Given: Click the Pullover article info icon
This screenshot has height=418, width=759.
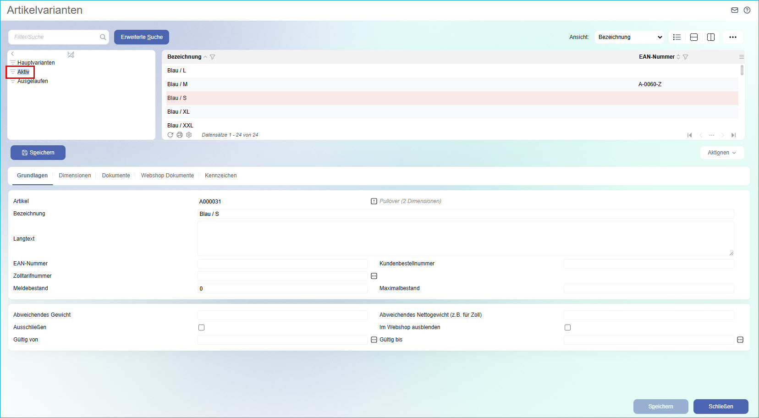Looking at the screenshot, I should point(374,201).
